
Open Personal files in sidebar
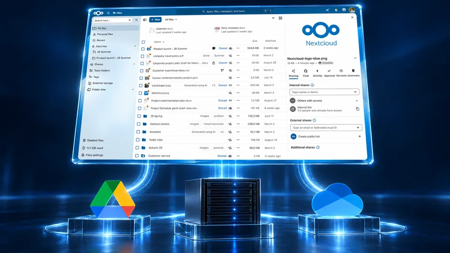click(x=103, y=34)
